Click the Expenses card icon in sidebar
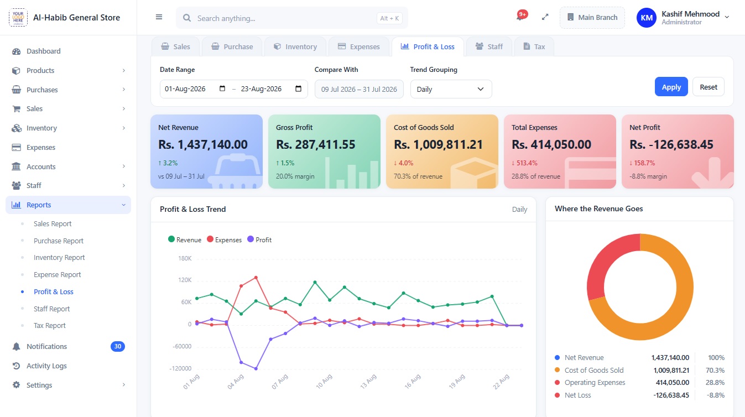This screenshot has height=417, width=745. (16, 148)
